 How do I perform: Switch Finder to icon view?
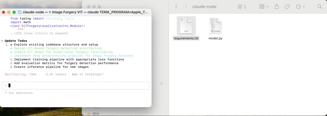tap(242, 7)
